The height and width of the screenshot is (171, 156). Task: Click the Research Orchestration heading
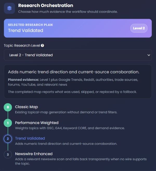pyautogui.click(x=45, y=5)
